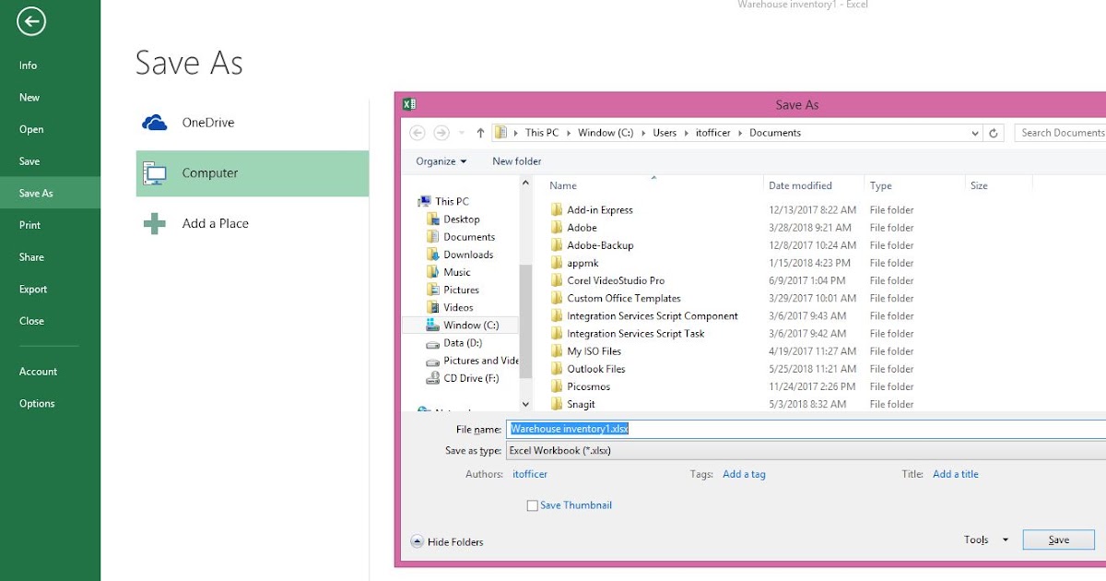The height and width of the screenshot is (581, 1106).
Task: Click the navigation pane scrollbar thumb
Action: pos(525,320)
